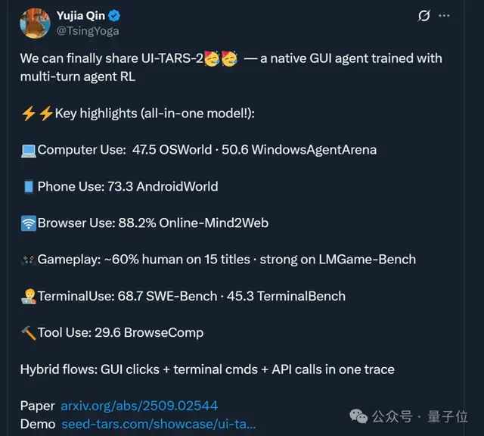The width and height of the screenshot is (484, 436).
Task: Click the gamepad emoji beside Gameplay
Action: pyautogui.click(x=28, y=260)
